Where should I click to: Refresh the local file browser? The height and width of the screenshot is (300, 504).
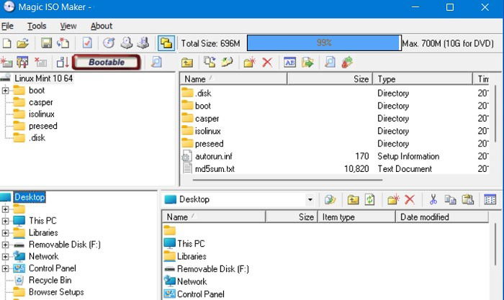[x=369, y=200]
